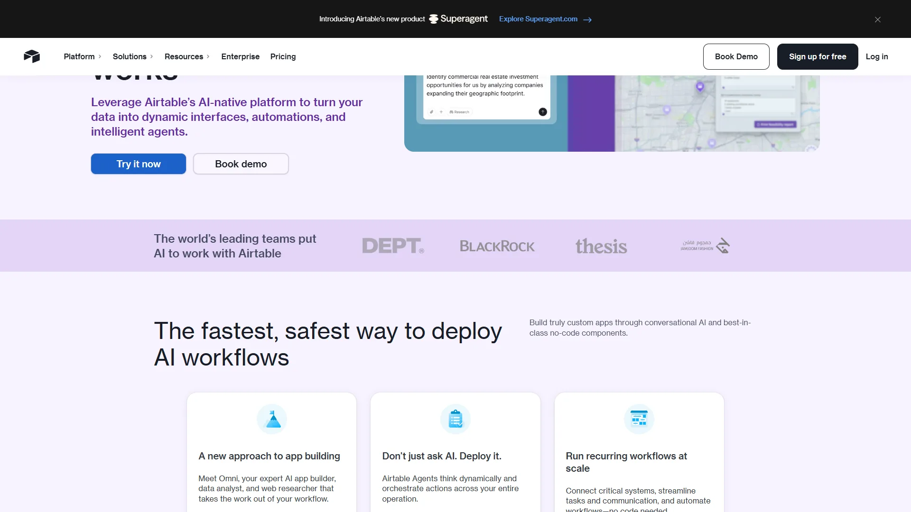Click the clipboard icon above Deploy it
911x512 pixels.
[455, 419]
